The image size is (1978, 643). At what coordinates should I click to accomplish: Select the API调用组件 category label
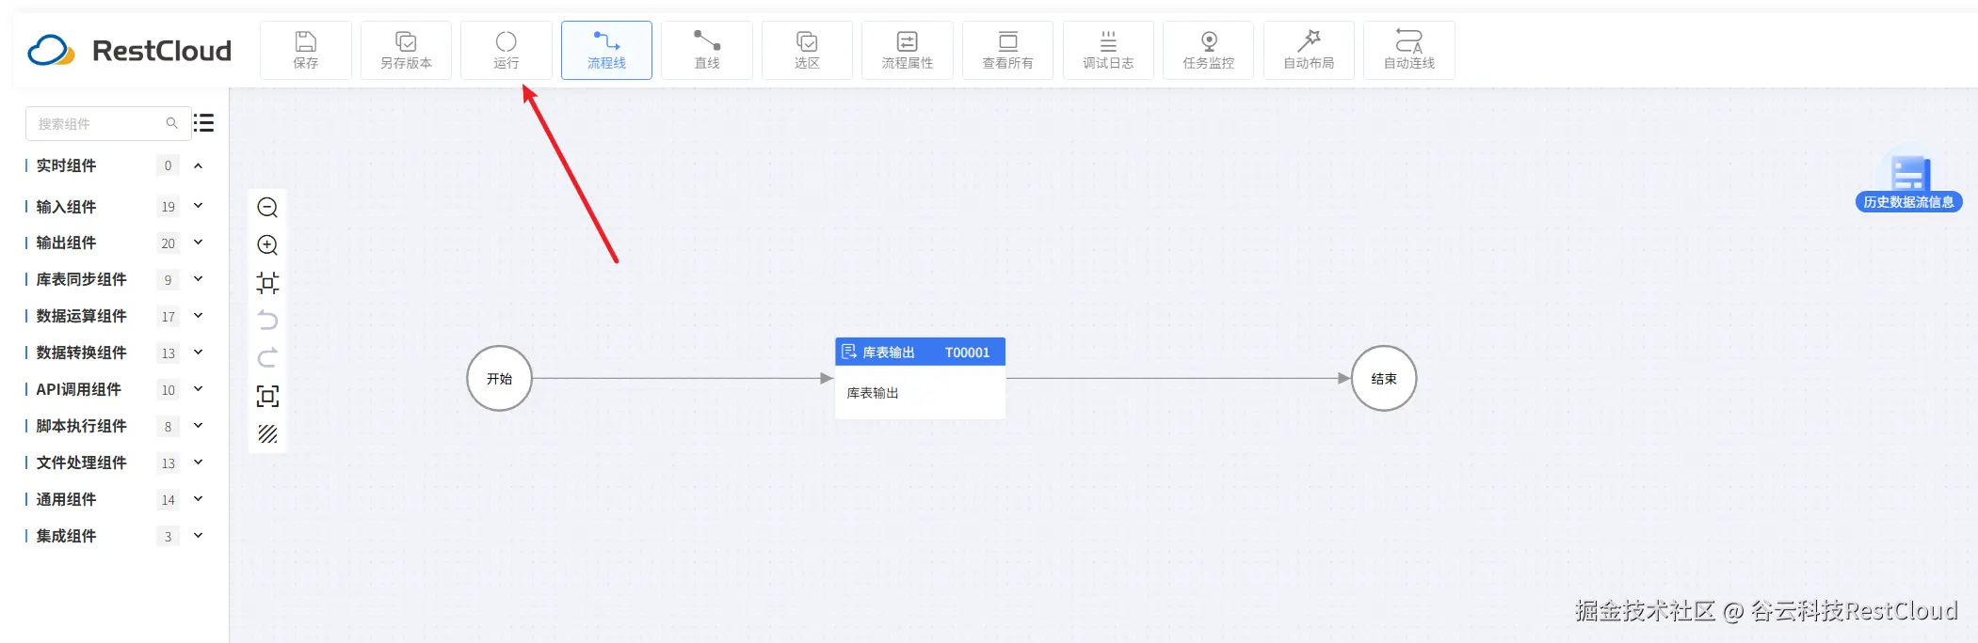click(x=78, y=389)
